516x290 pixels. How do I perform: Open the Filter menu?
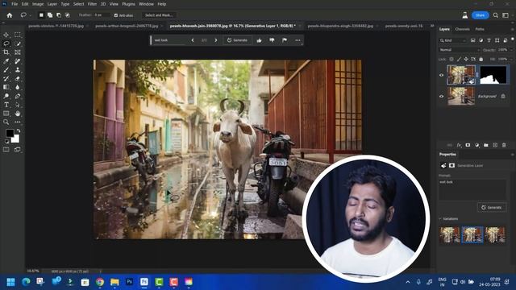click(92, 4)
